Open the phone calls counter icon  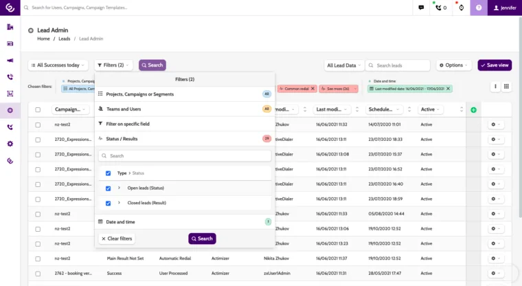click(441, 8)
